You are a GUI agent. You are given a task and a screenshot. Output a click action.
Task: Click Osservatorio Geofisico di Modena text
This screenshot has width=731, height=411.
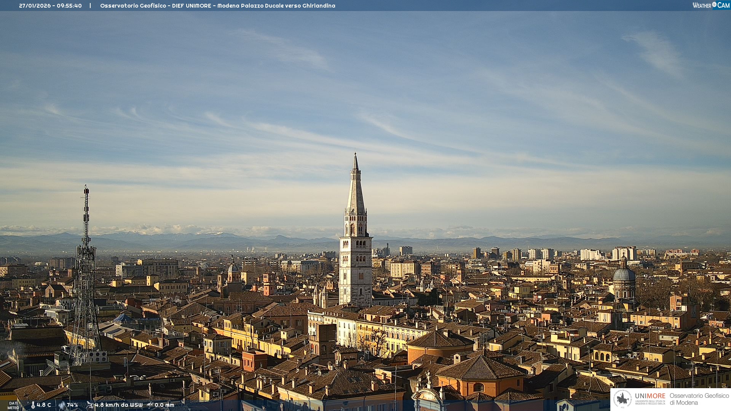[x=699, y=399]
